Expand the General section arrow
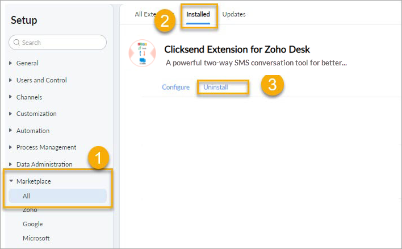 point(11,63)
